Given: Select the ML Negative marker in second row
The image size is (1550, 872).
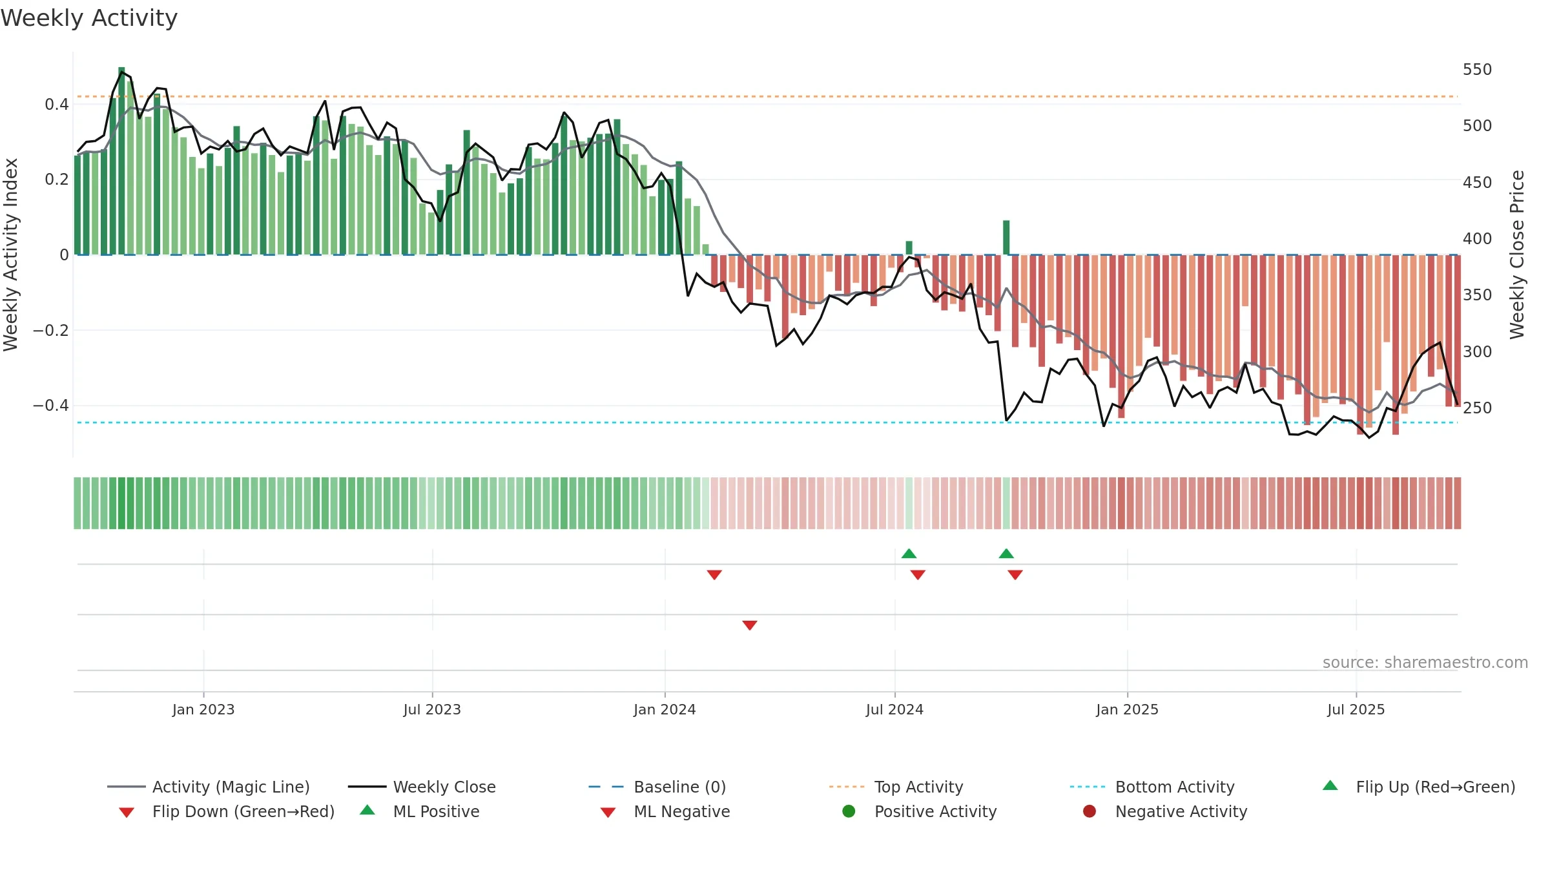Looking at the screenshot, I should tap(750, 625).
